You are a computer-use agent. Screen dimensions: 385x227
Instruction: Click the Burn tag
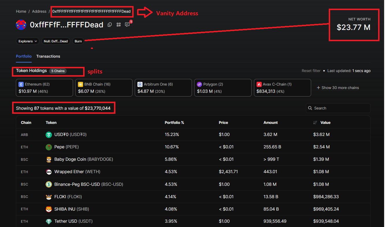click(78, 41)
